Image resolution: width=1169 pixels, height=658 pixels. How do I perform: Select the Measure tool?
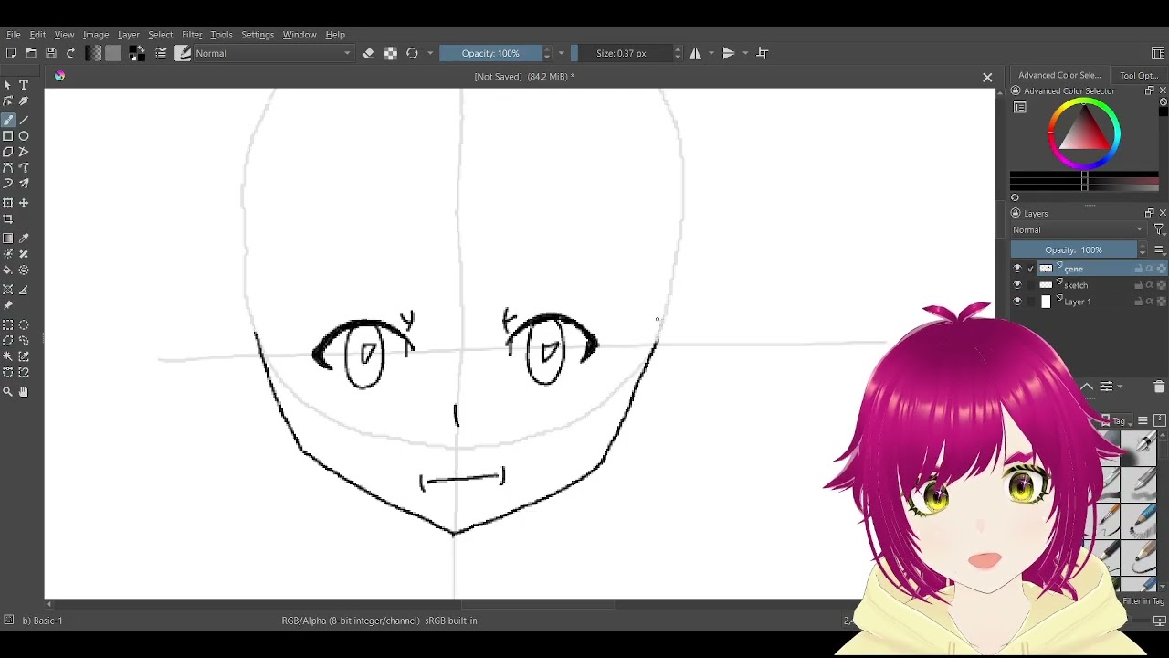tap(24, 290)
